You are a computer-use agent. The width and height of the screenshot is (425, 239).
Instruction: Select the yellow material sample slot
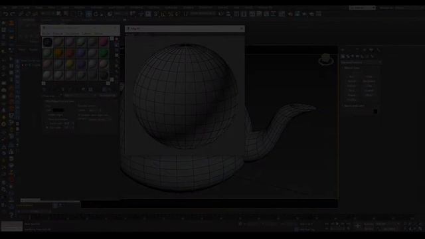[70, 64]
